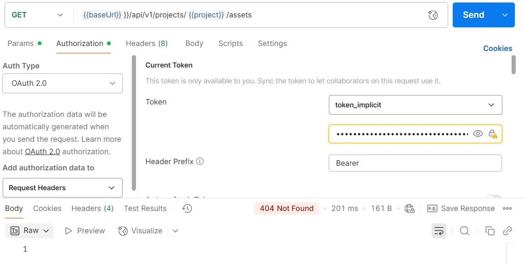524x264 pixels.
Task: Open the Cookies link
Action: pyautogui.click(x=497, y=48)
